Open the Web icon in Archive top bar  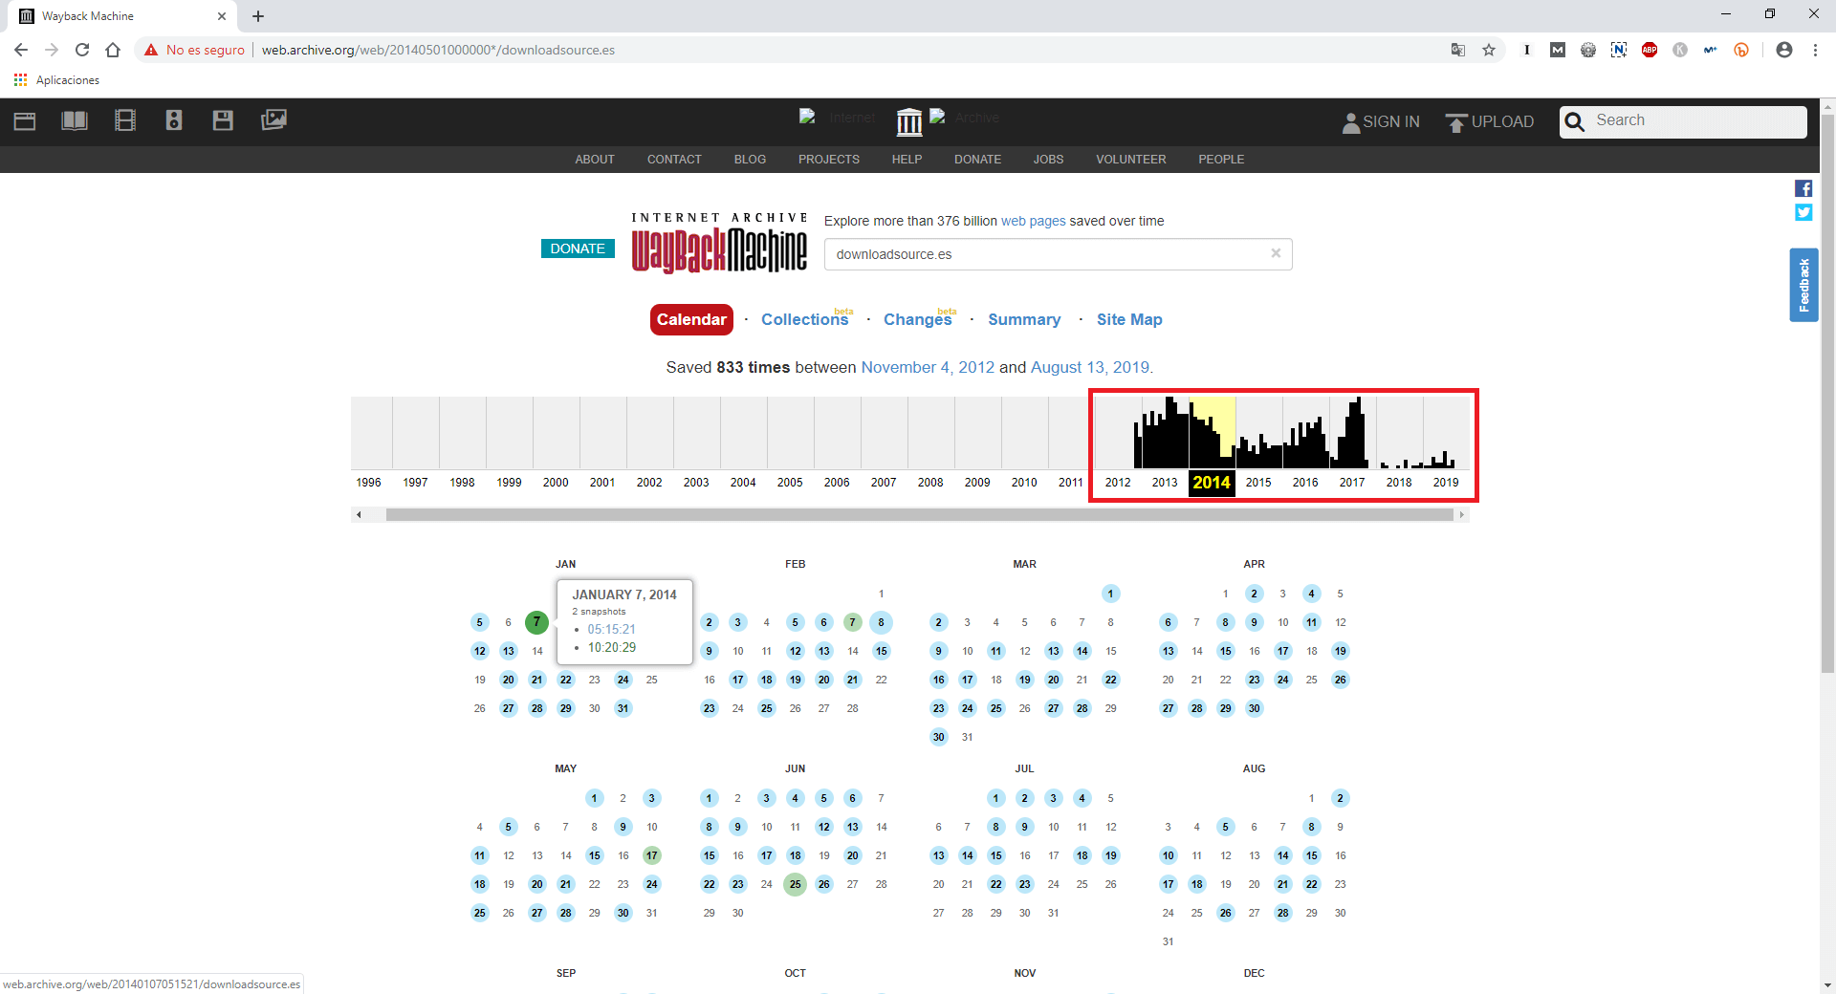(25, 120)
